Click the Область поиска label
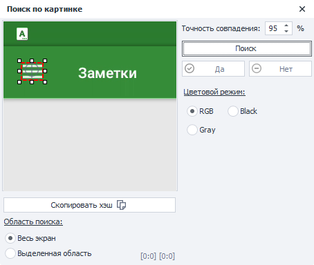The image size is (314, 265). [x=33, y=222]
